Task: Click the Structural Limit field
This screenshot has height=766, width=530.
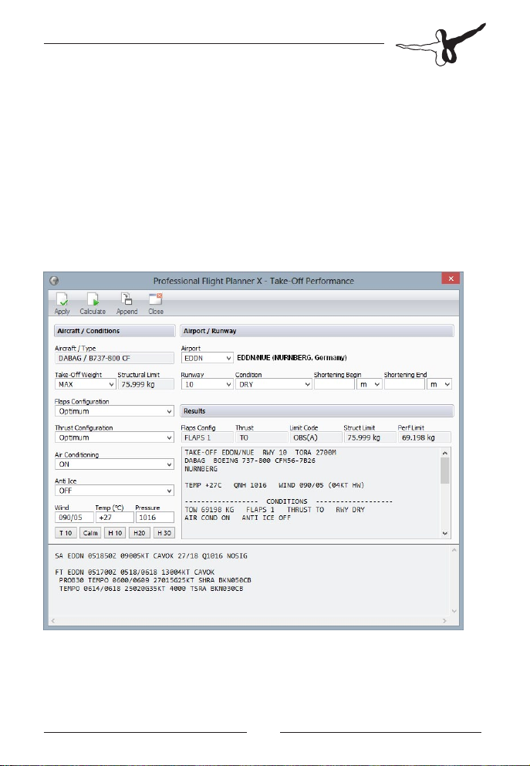Action: coord(146,384)
